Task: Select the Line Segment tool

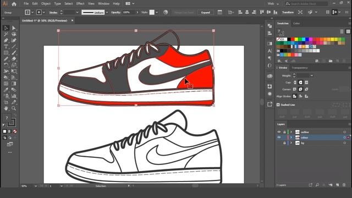Action: (14, 47)
